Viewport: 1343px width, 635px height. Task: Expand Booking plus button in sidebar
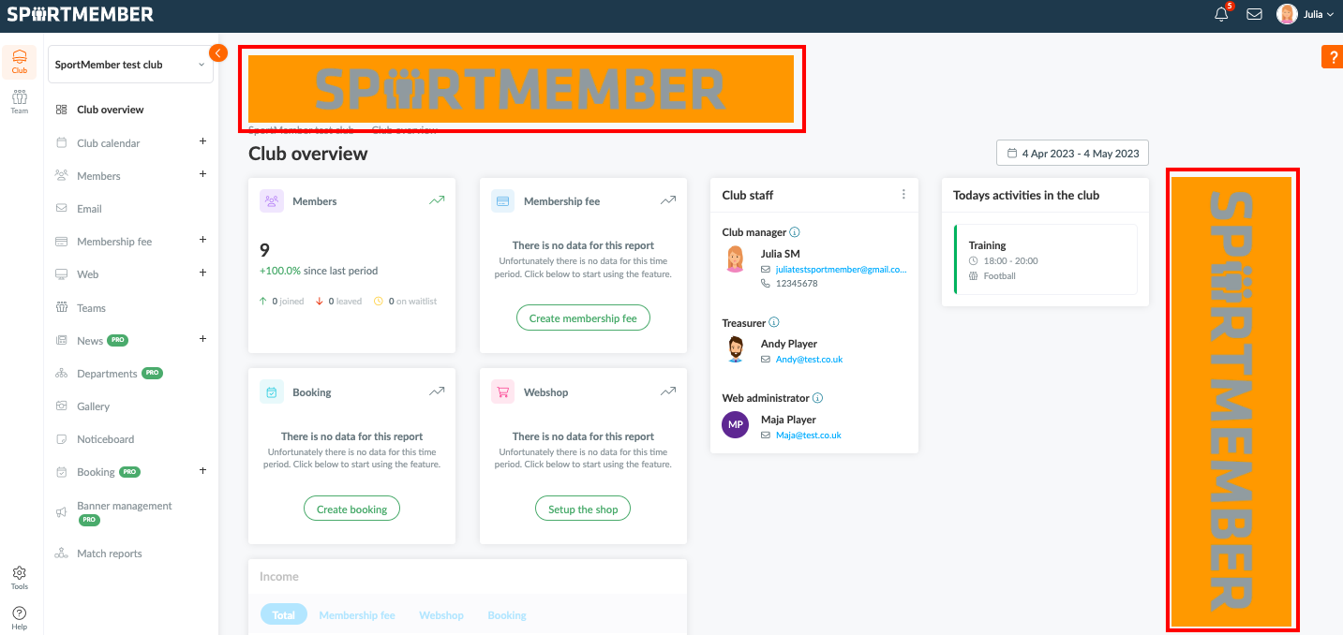tap(202, 470)
